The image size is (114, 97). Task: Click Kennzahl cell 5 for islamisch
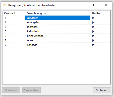point(6,27)
